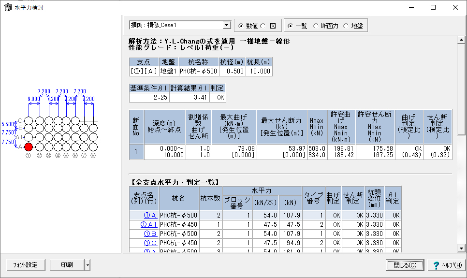Open support point ①C link
The height and width of the screenshot is (278, 467).
[150, 243]
